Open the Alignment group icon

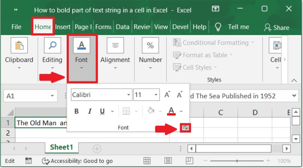(115, 45)
